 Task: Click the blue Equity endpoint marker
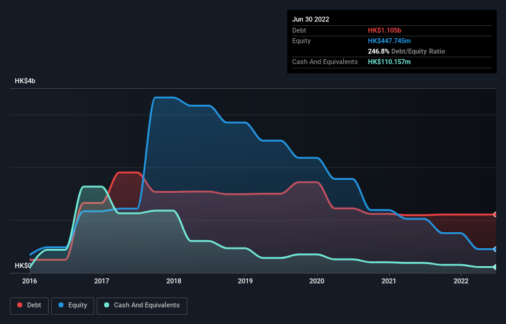496,249
